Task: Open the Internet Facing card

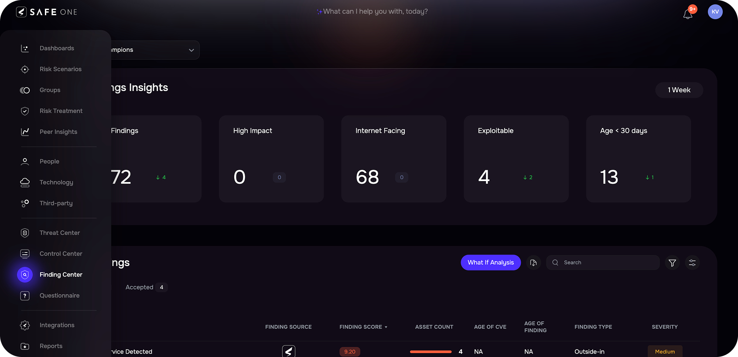Action: coord(393,159)
